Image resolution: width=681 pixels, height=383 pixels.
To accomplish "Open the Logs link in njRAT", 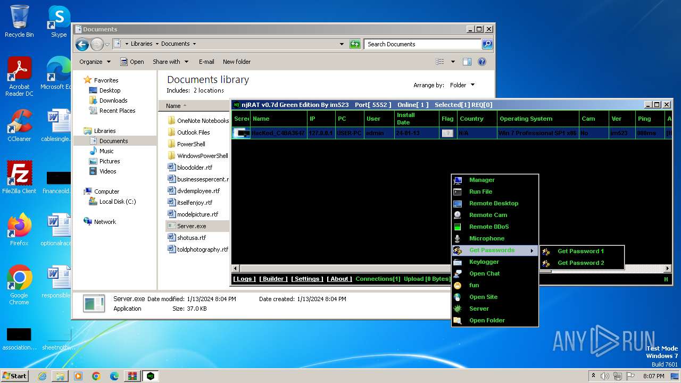I will coord(244,279).
